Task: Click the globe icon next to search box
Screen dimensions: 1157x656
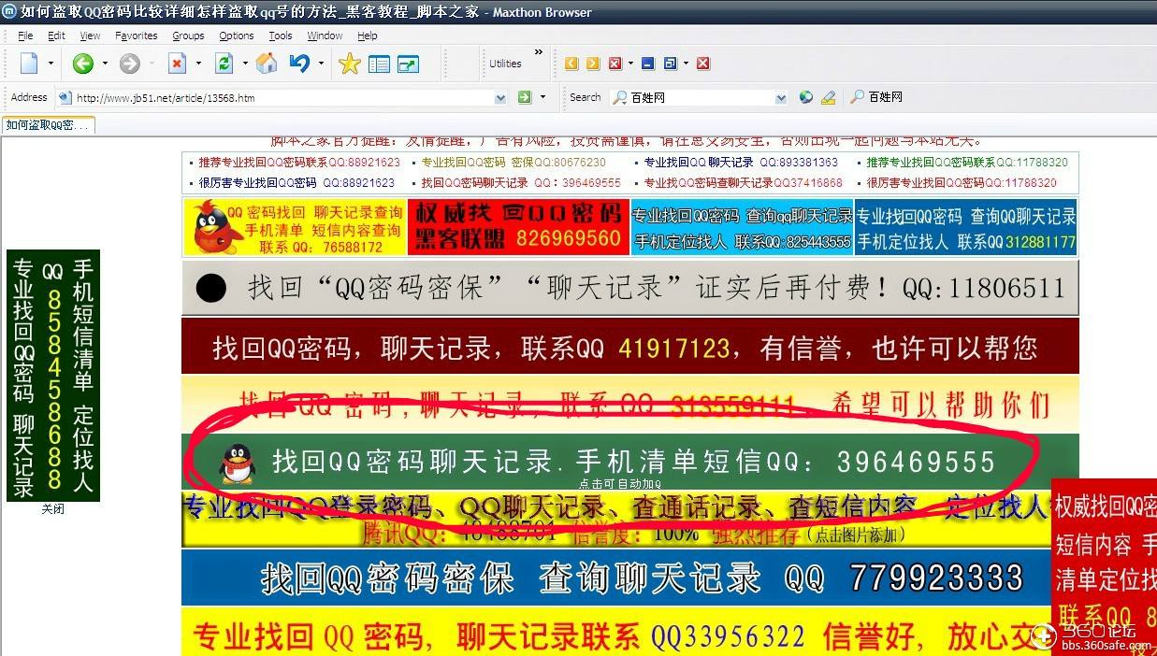Action: [x=806, y=97]
